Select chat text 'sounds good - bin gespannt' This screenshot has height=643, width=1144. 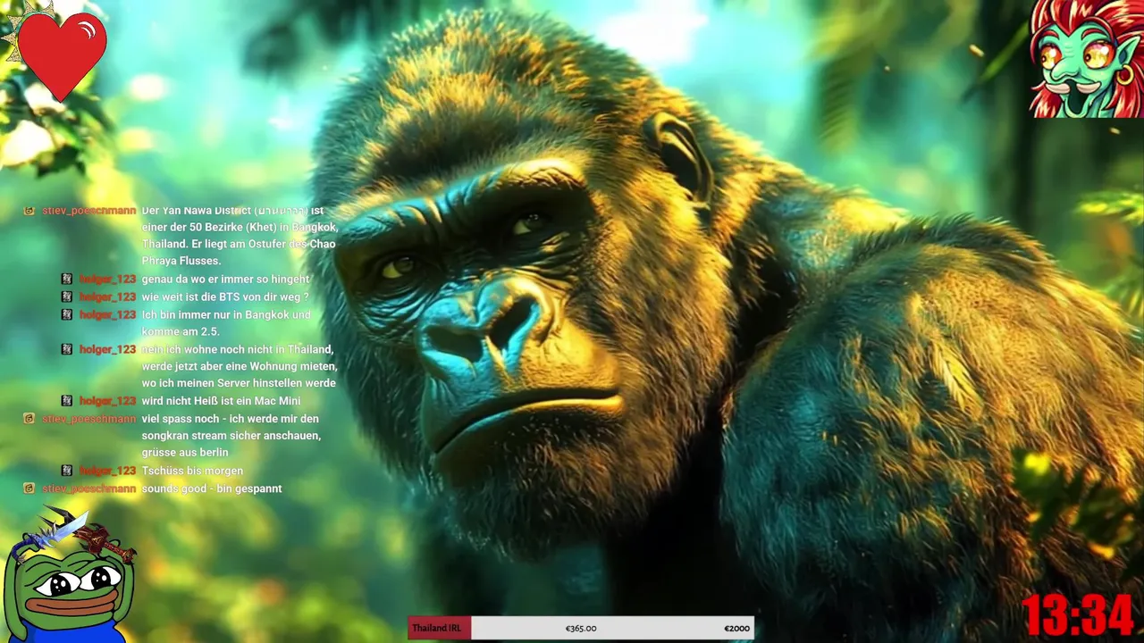(x=212, y=489)
